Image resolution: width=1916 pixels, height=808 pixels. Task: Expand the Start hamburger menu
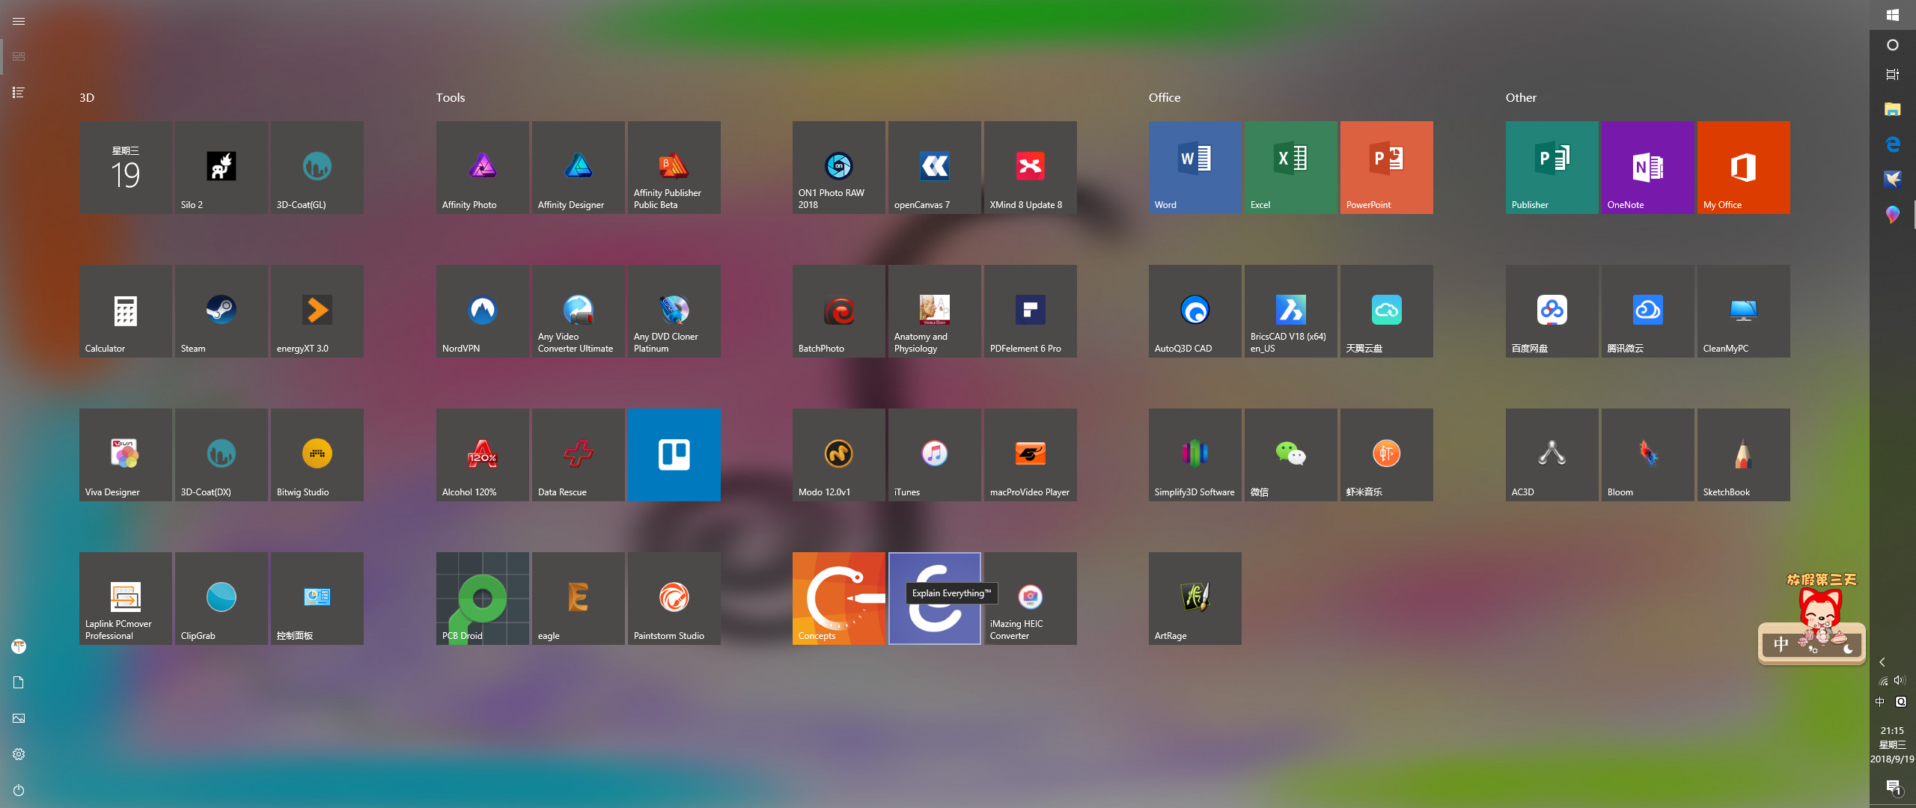19,21
